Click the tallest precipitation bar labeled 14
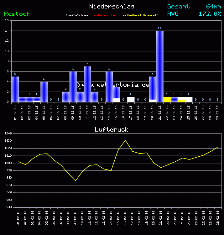224x235 pixels. click(160, 66)
